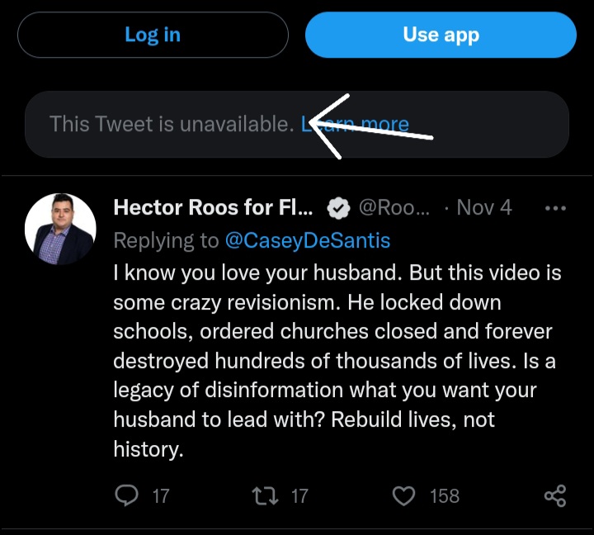Click the Nov 4 timestamp
This screenshot has width=594, height=535.
tap(484, 207)
